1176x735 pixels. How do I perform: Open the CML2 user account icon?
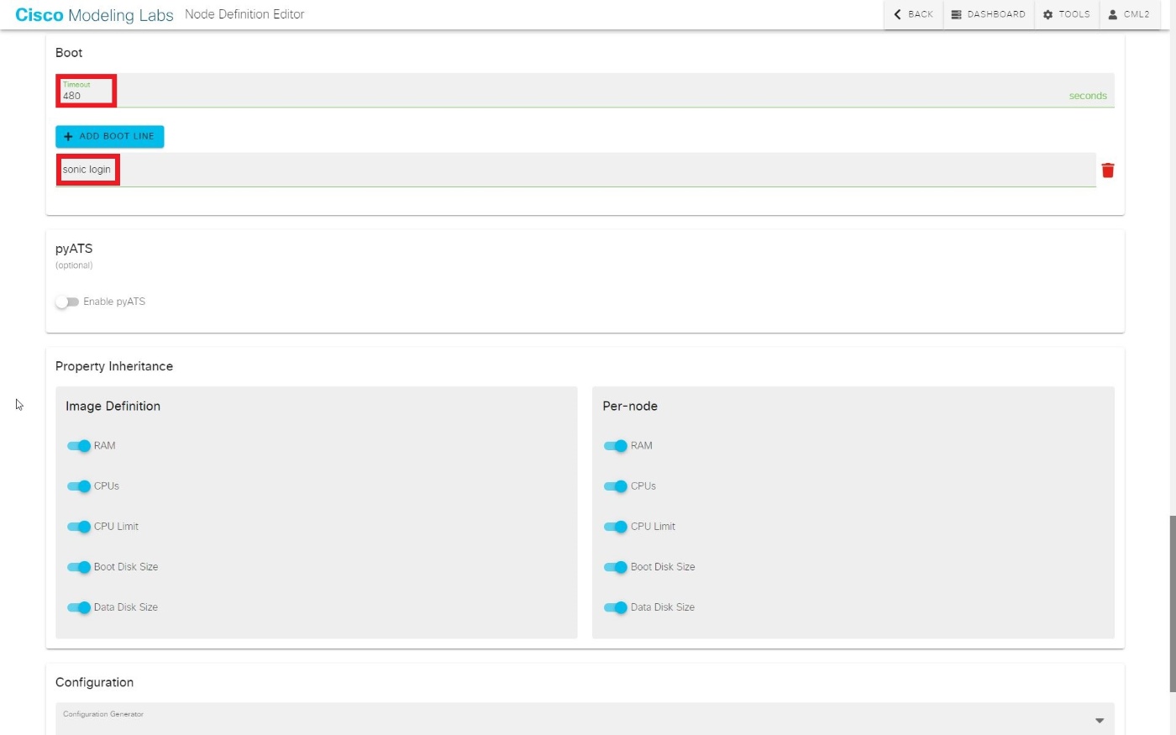pyautogui.click(x=1114, y=14)
